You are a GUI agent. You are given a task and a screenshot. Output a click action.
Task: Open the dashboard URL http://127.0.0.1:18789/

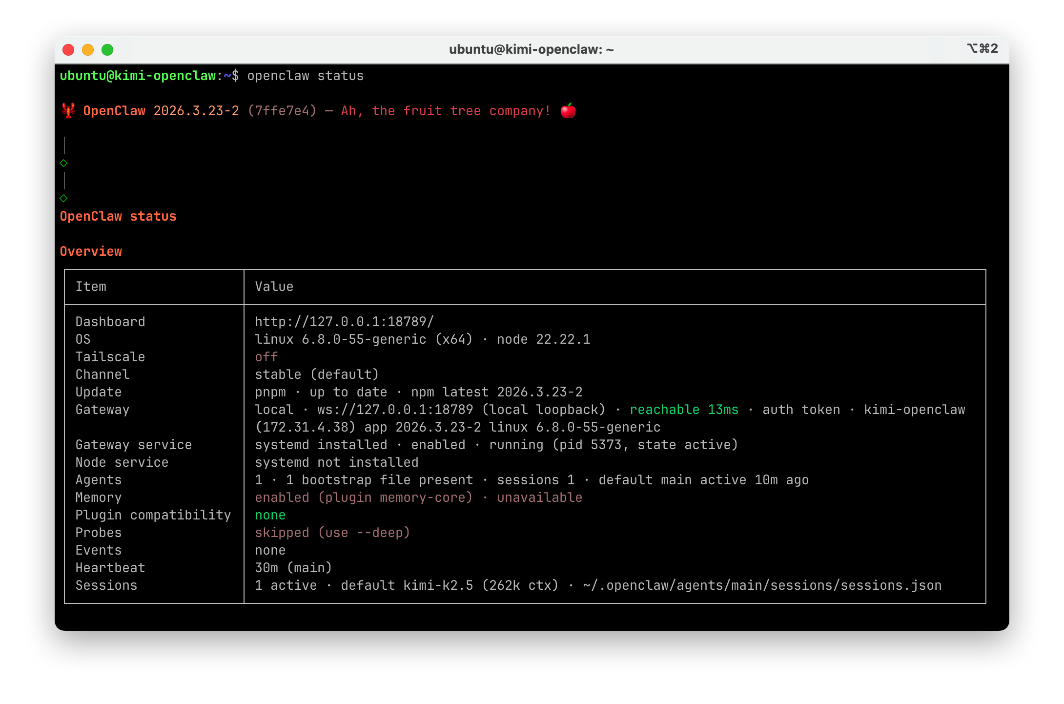(344, 322)
